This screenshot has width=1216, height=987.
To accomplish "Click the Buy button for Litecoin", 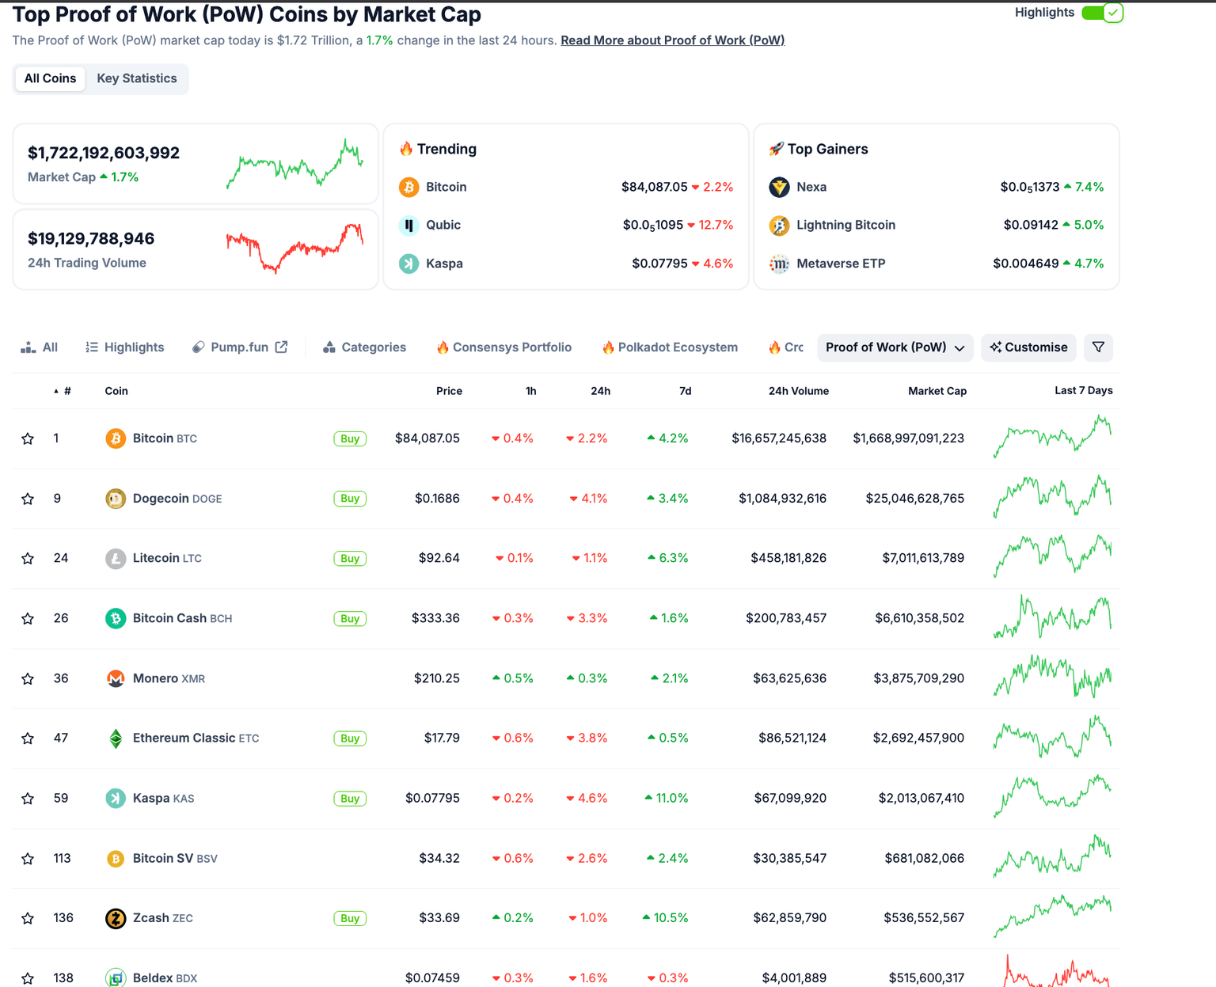I will (x=350, y=558).
